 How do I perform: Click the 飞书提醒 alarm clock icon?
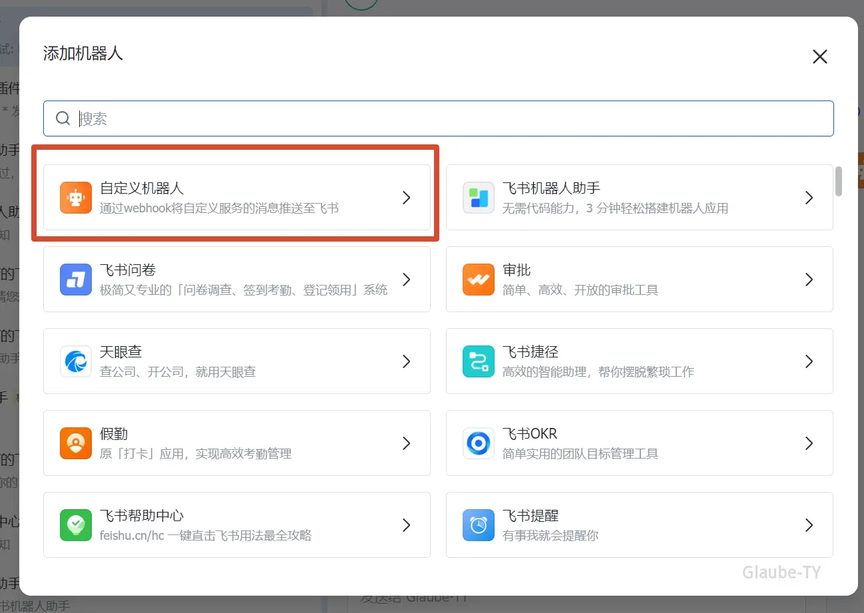click(x=479, y=525)
